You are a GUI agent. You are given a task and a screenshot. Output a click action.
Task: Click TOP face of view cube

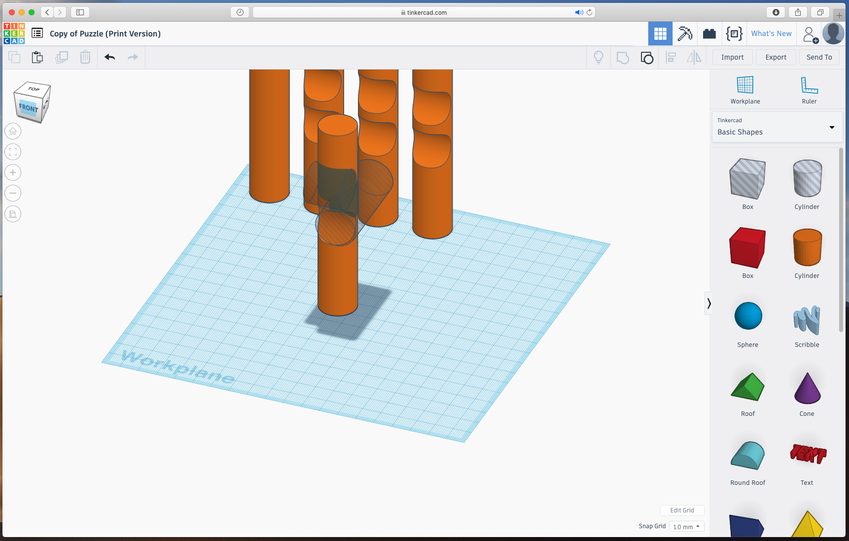[x=33, y=89]
